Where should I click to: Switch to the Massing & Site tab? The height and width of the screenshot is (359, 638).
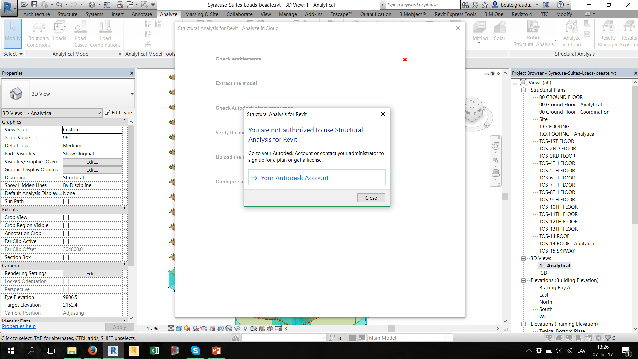(x=202, y=14)
